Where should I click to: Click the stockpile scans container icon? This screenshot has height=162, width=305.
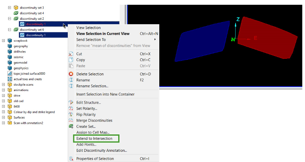pos(10,85)
